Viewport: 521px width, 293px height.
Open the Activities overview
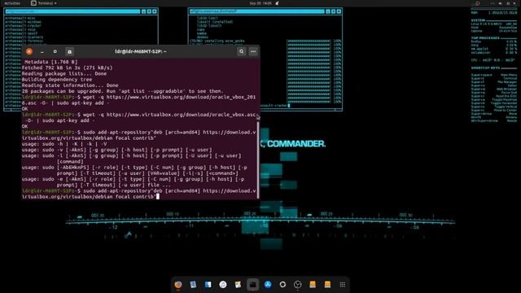(12, 3)
